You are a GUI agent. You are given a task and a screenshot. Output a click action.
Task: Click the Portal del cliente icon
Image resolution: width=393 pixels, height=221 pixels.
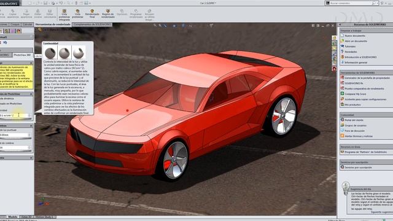[x=342, y=120]
